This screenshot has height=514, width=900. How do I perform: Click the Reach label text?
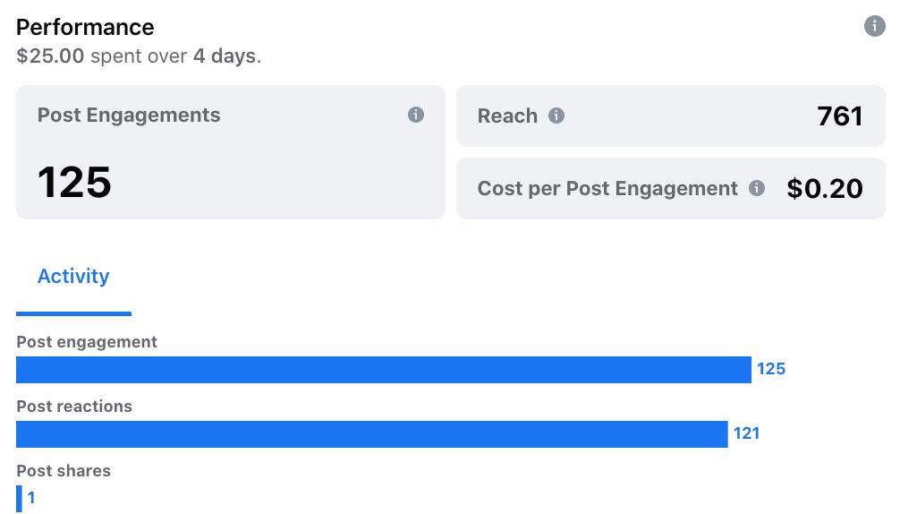tap(507, 116)
